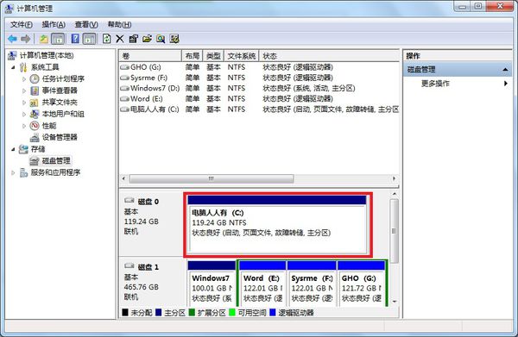Click the 布局 column header
Image resolution: width=518 pixels, height=337 pixels.
point(192,56)
